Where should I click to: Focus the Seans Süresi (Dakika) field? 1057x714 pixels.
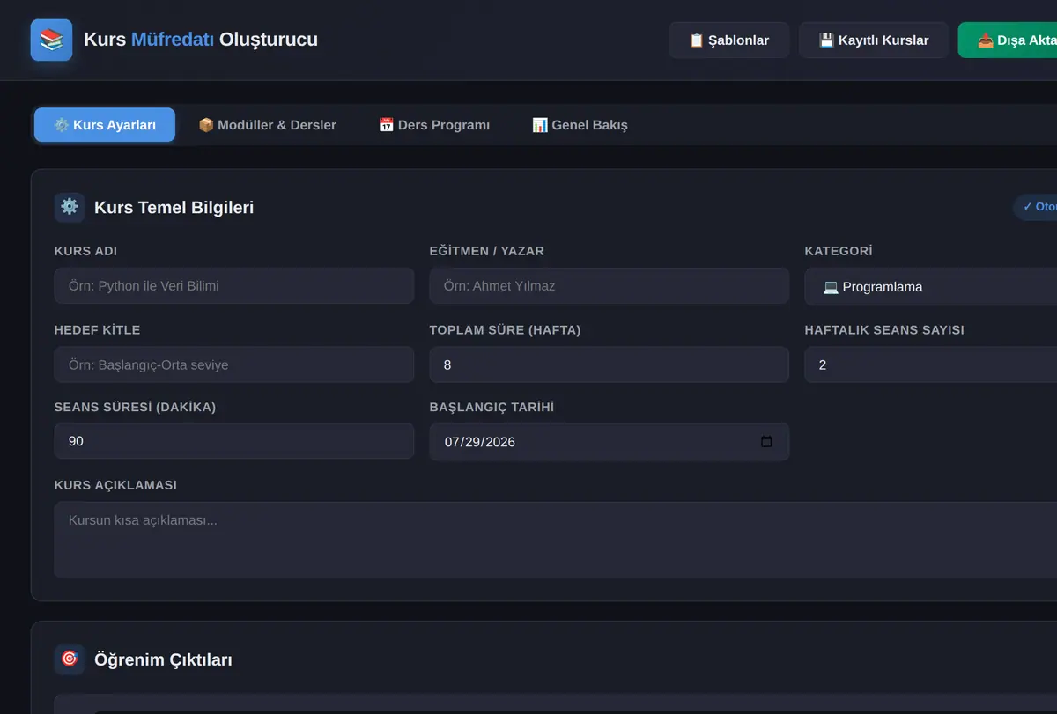click(234, 441)
